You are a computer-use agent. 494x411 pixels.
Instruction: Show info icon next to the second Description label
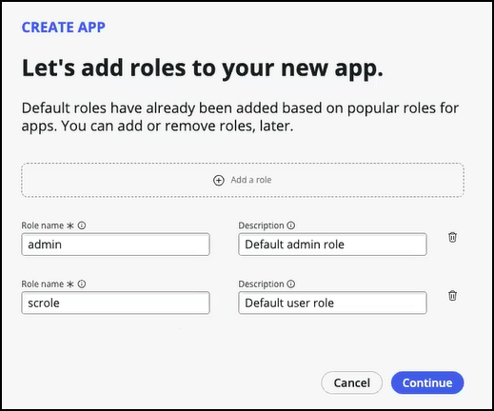(x=291, y=284)
